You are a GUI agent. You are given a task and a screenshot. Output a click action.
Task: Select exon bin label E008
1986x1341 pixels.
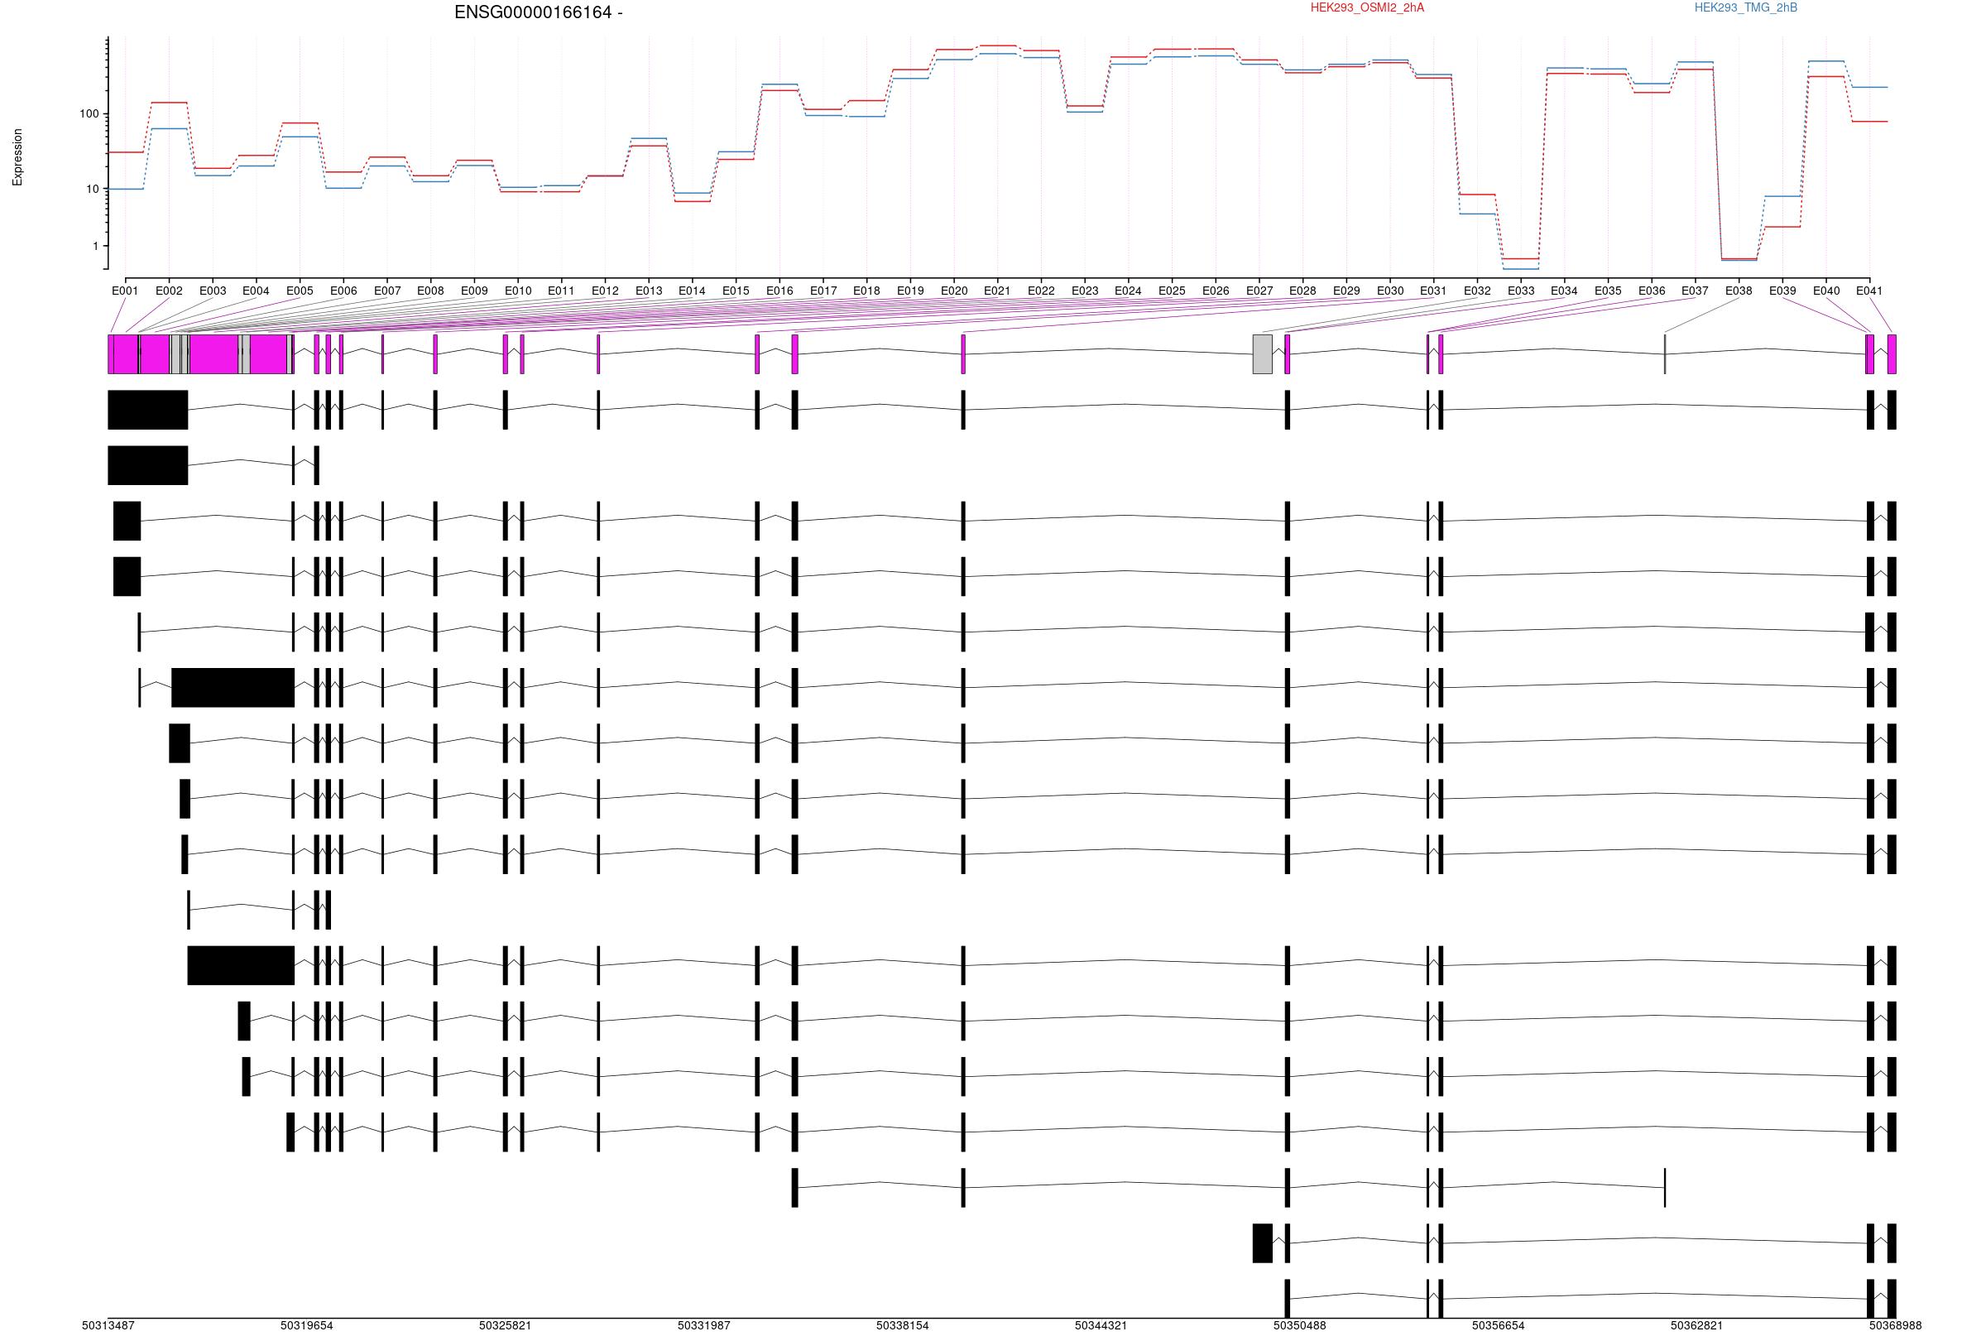pyautogui.click(x=430, y=291)
